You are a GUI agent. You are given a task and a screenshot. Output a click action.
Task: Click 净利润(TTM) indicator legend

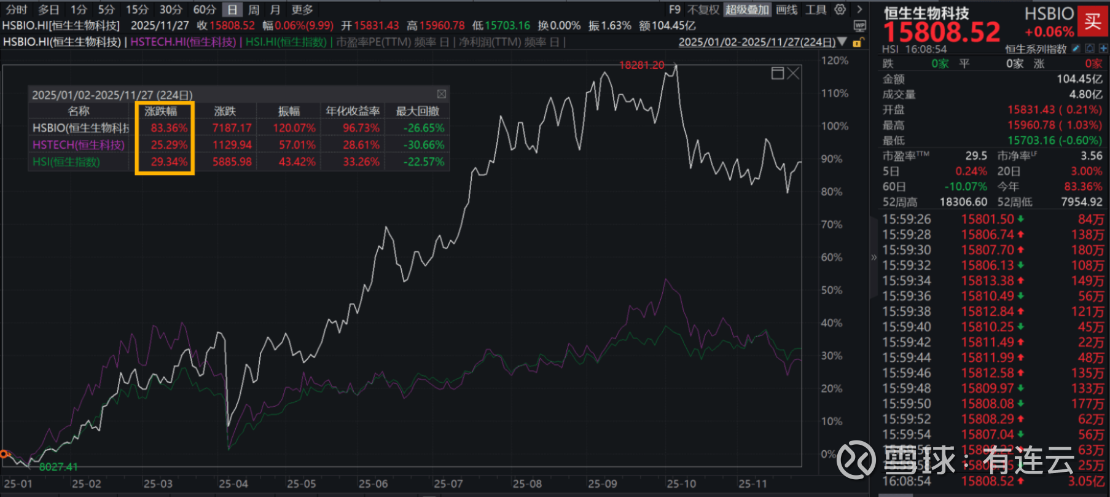click(x=510, y=42)
